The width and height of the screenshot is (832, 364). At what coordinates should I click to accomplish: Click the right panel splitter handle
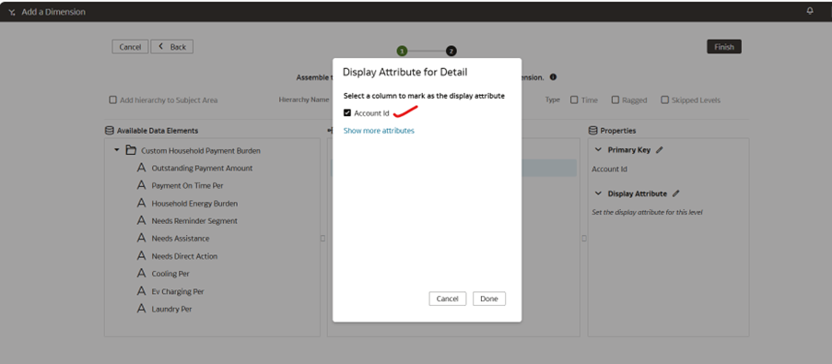[x=583, y=239]
